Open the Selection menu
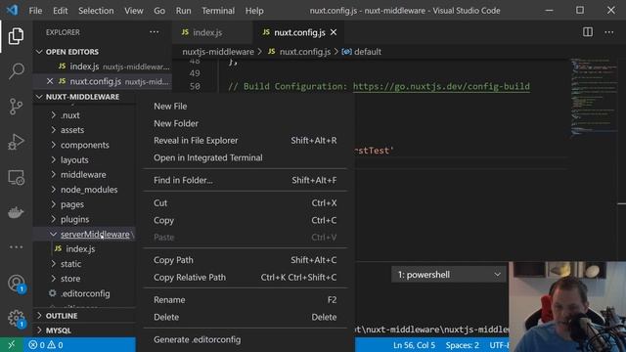 point(96,11)
